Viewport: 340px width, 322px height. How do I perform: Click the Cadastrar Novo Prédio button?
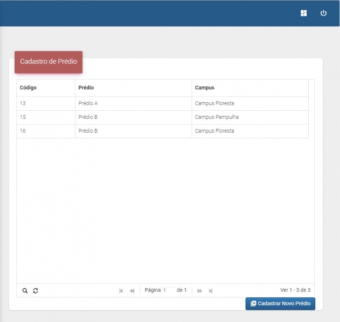coord(280,304)
